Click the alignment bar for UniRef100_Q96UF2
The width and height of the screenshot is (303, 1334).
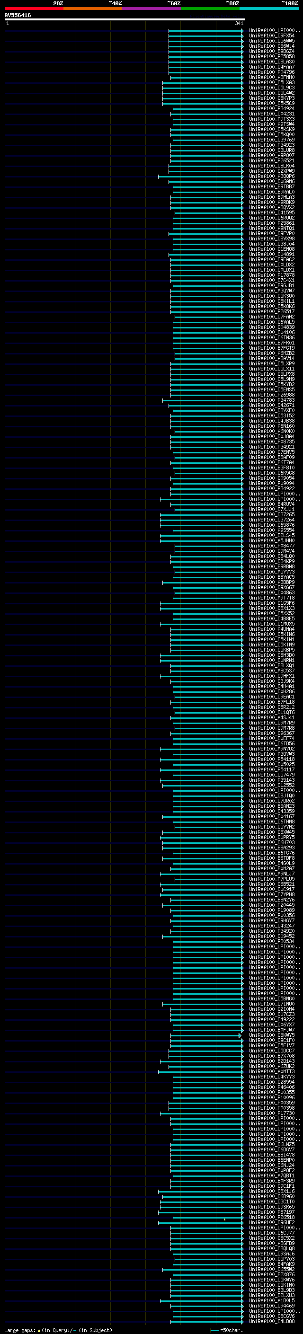coord(200,1223)
